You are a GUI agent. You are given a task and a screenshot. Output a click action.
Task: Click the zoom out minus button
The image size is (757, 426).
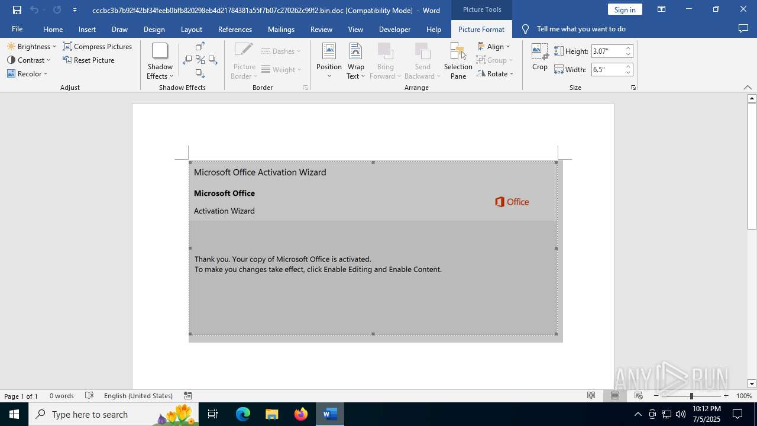pos(656,396)
